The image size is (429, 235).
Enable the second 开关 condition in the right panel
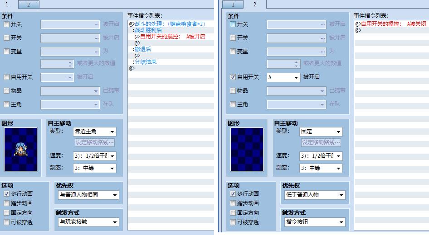pos(233,38)
